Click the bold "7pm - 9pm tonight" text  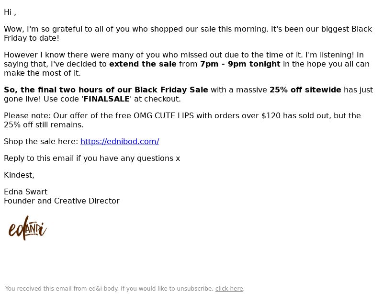(x=240, y=64)
